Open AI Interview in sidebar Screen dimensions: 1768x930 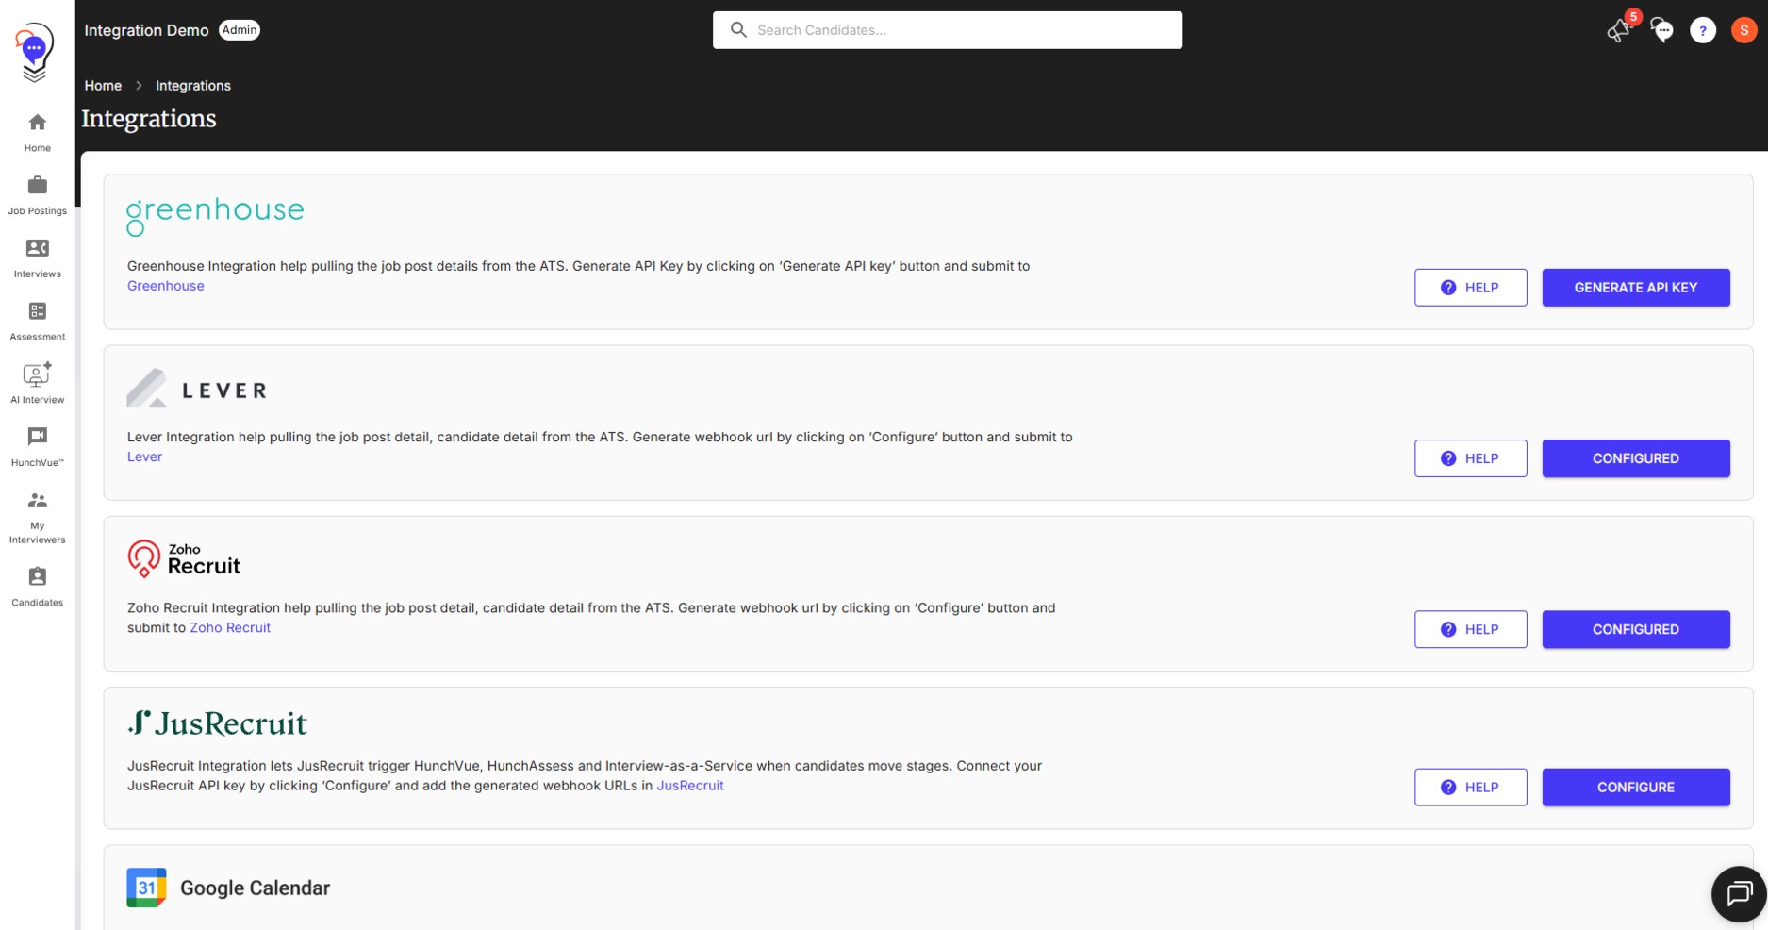coord(38,384)
